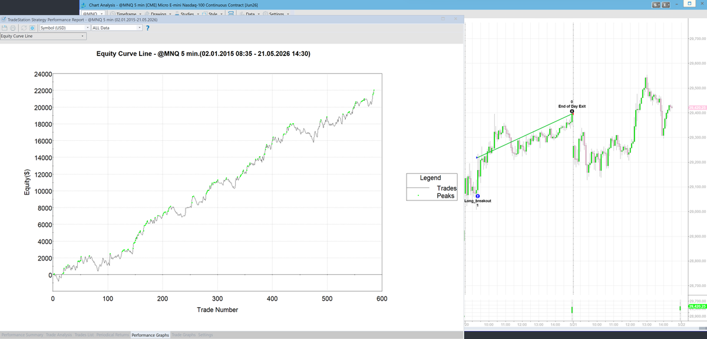Open the @MNQ symbol dropdown in Chart Analysis
The width and height of the screenshot is (707, 339).
click(92, 14)
